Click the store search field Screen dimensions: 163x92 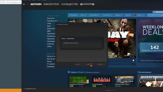155,15
